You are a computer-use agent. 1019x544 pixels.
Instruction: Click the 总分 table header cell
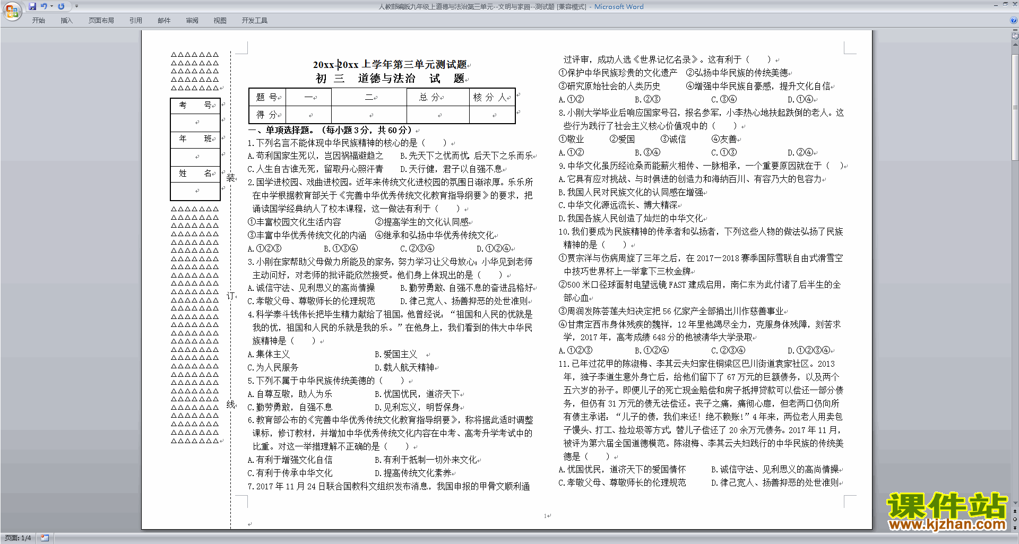(x=438, y=97)
